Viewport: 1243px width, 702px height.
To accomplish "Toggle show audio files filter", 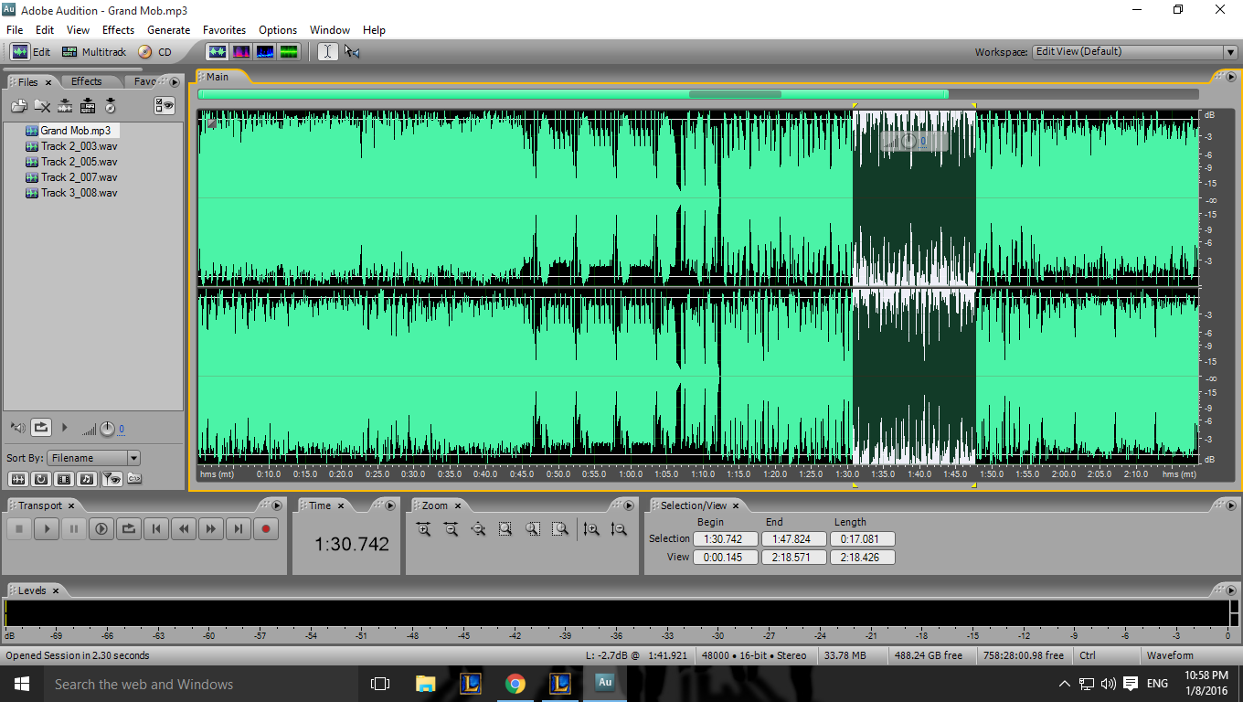I will [18, 479].
